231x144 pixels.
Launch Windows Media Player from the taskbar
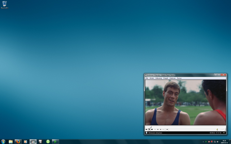(25, 141)
